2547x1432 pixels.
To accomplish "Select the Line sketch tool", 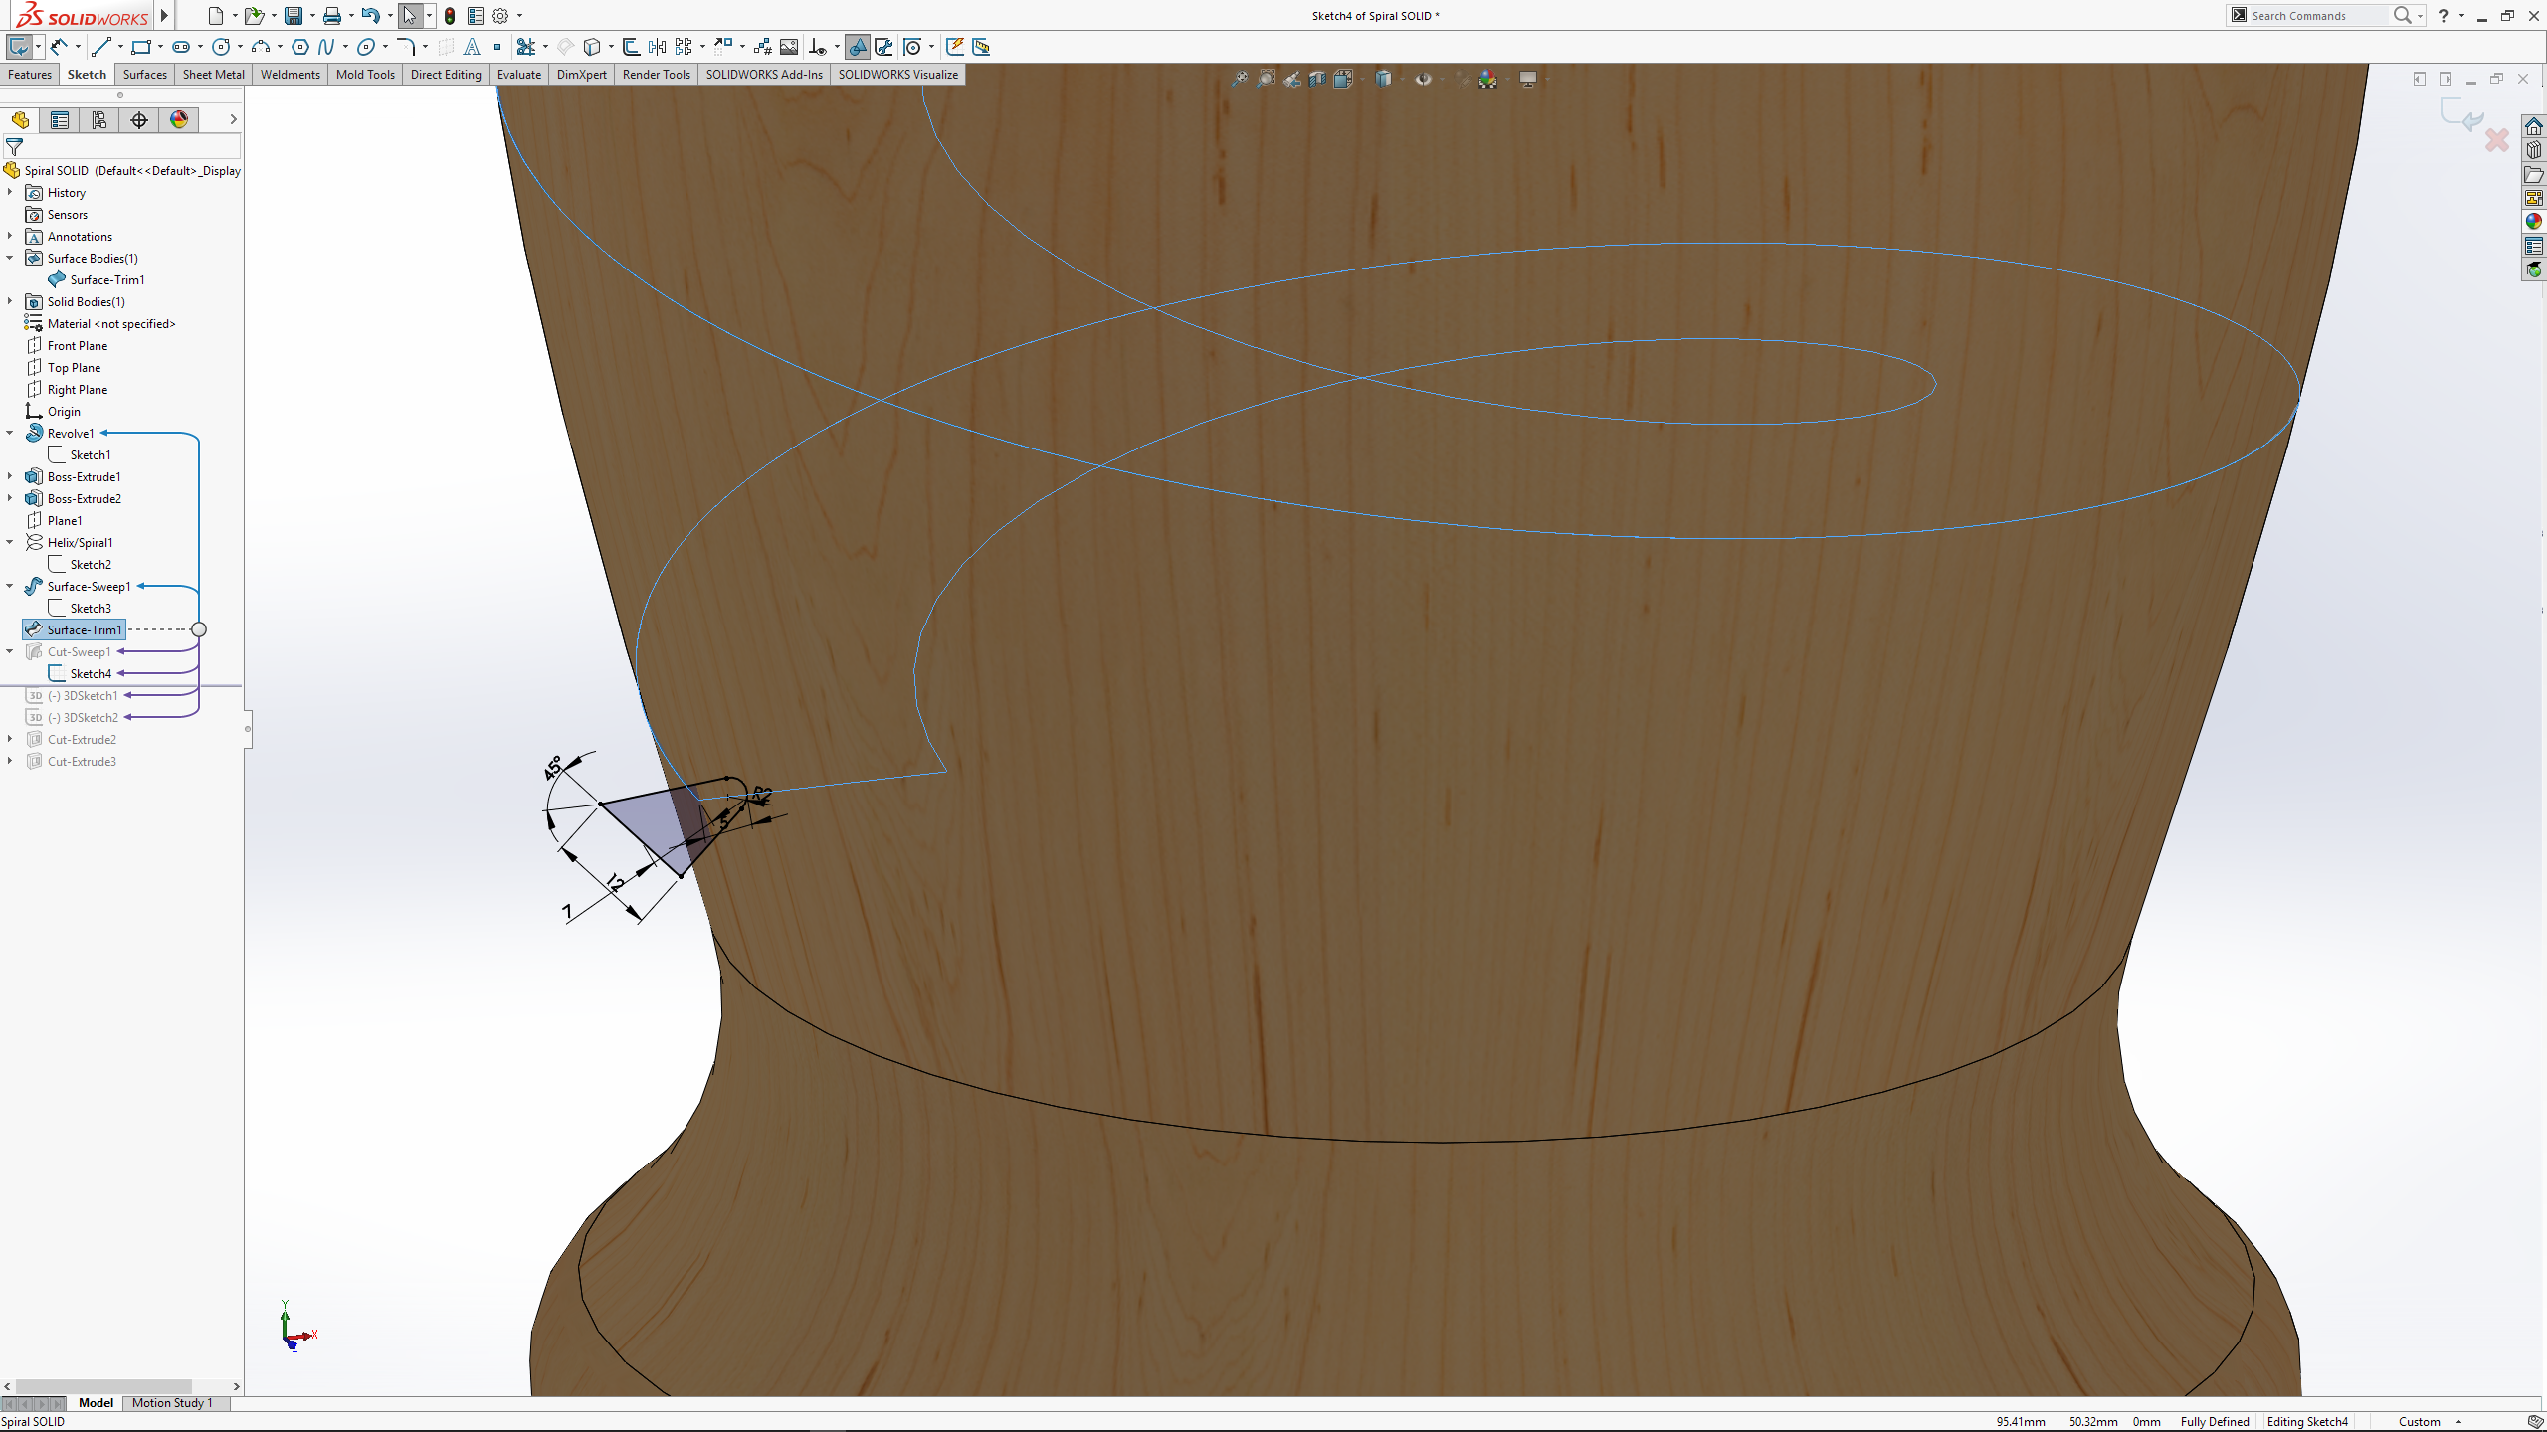I will tap(100, 47).
